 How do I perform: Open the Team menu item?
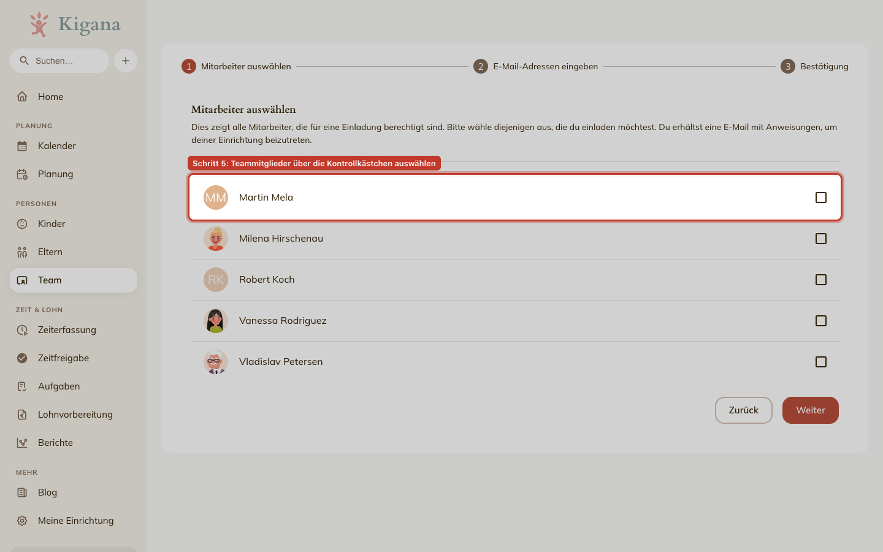[74, 280]
